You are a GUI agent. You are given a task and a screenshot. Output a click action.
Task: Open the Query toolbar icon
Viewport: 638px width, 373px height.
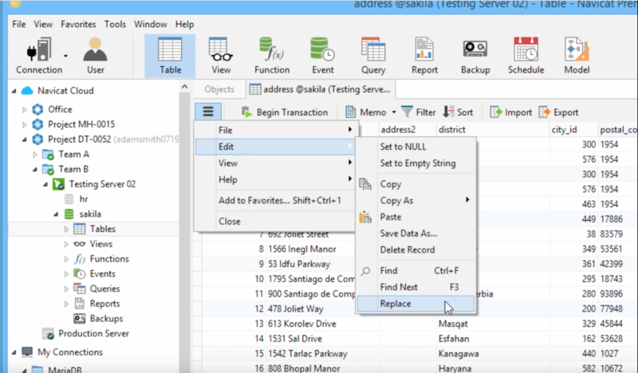373,56
